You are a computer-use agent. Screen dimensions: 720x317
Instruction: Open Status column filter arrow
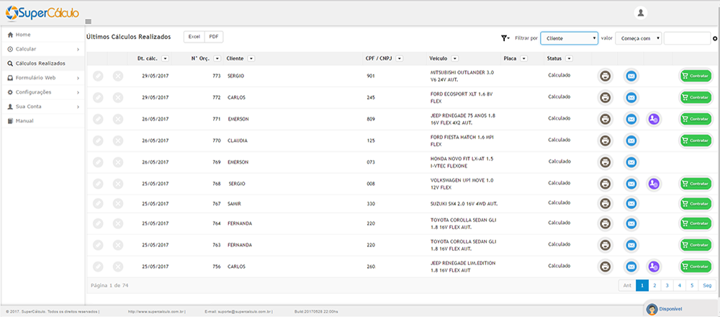[570, 58]
